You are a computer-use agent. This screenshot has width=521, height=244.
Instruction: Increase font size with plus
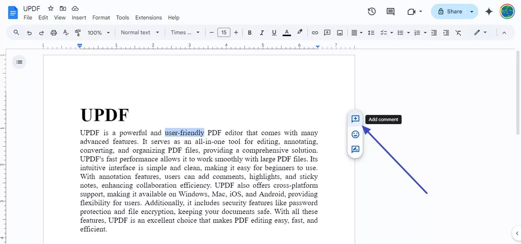[x=236, y=32]
